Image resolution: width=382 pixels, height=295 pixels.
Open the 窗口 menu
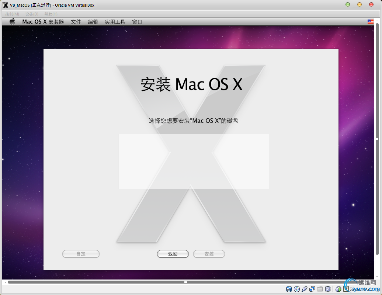(x=137, y=22)
